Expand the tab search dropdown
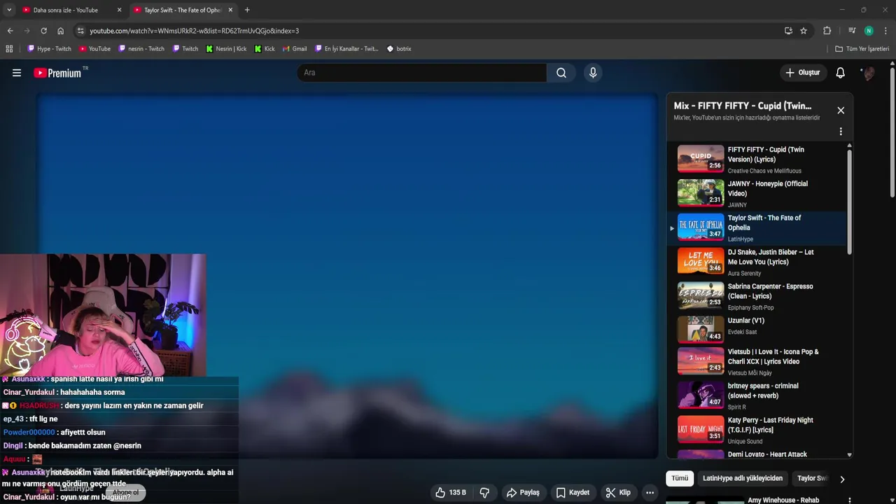Image resolution: width=896 pixels, height=504 pixels. point(8,10)
